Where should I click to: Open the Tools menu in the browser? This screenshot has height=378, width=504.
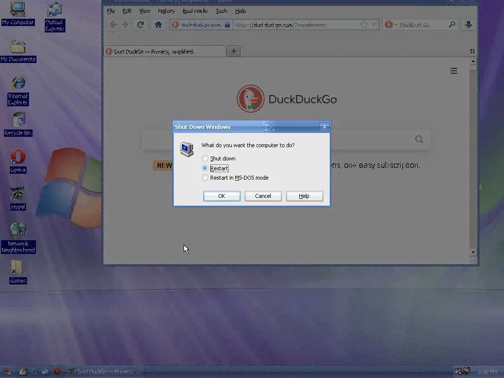221,11
